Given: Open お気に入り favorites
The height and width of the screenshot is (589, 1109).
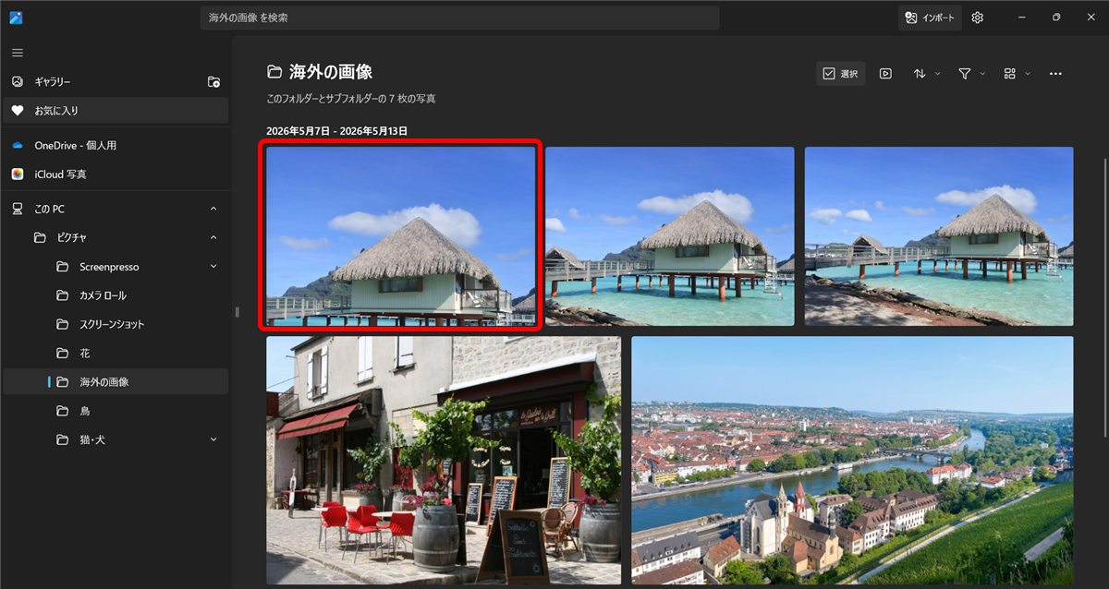Looking at the screenshot, I should click(x=116, y=110).
